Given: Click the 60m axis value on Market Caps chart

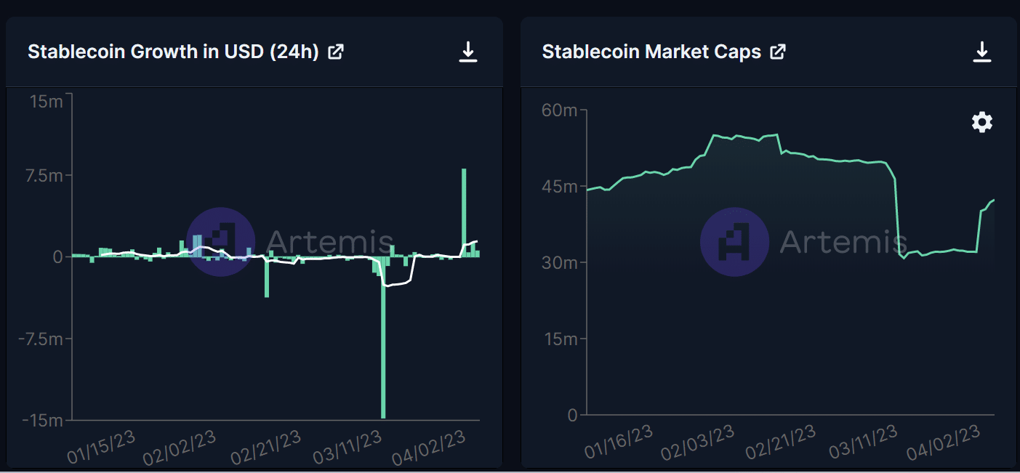Looking at the screenshot, I should click(558, 110).
